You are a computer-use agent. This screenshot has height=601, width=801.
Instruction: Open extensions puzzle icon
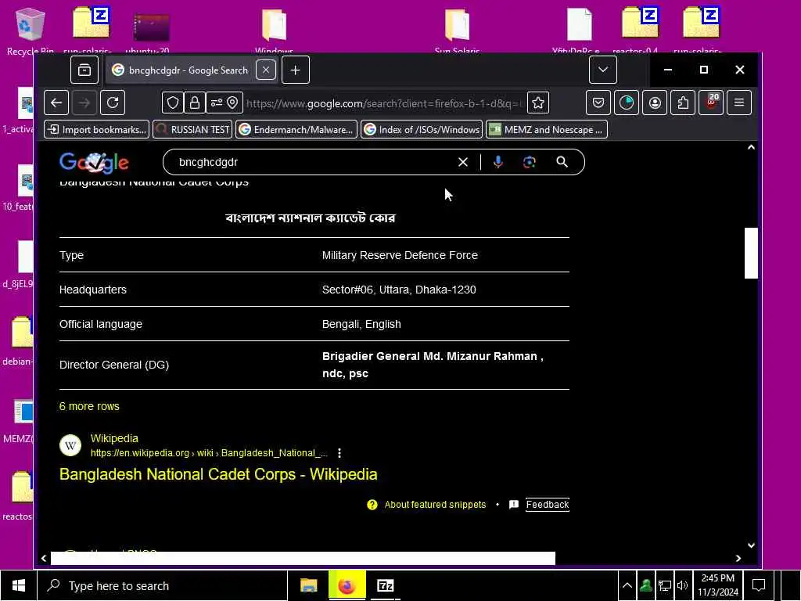[x=683, y=103]
